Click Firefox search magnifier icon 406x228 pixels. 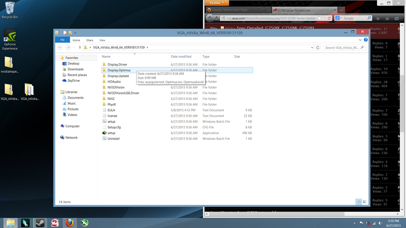(x=369, y=18)
